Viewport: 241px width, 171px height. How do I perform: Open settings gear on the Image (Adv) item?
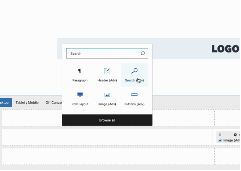point(235,135)
